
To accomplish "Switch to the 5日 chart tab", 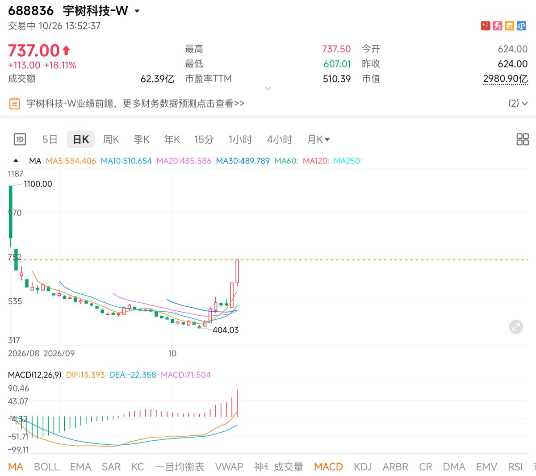I will point(50,140).
